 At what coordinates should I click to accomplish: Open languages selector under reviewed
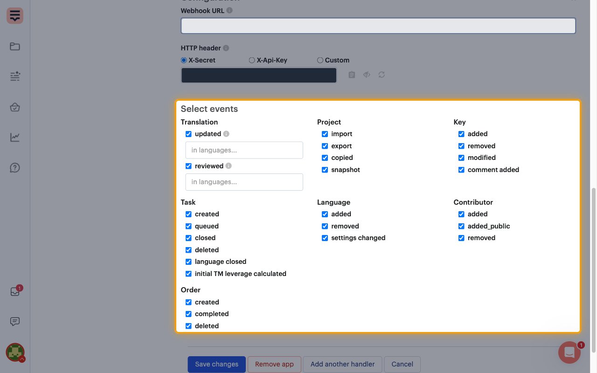point(244,182)
